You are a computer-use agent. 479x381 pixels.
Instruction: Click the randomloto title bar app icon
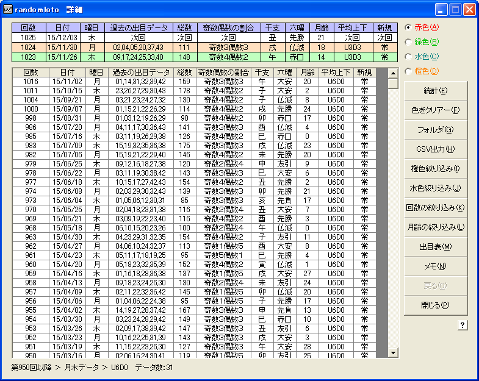[8, 10]
